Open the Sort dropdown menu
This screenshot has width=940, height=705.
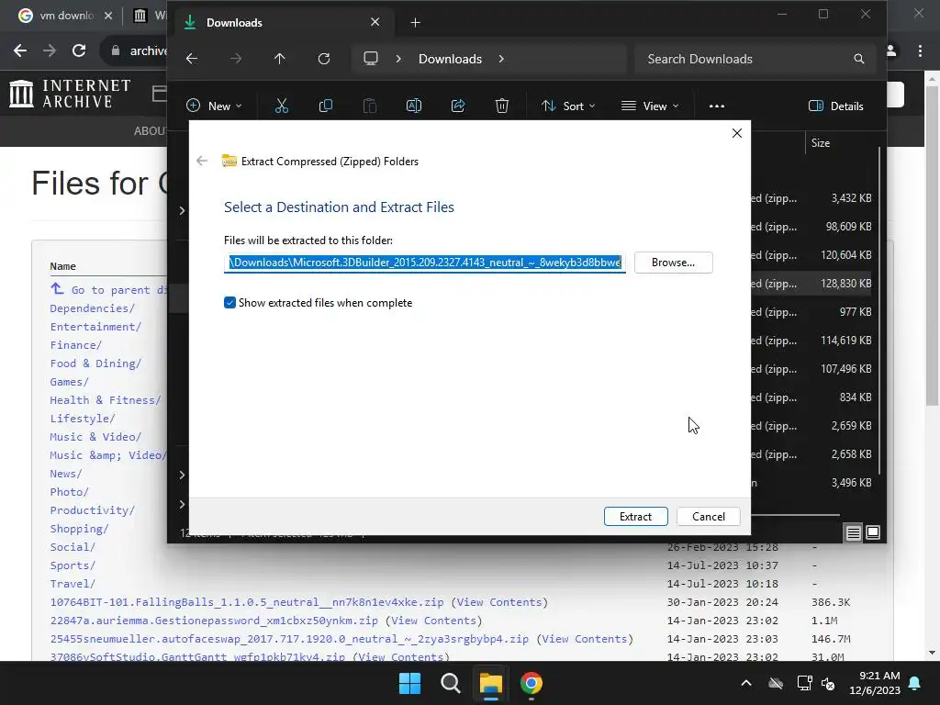(x=567, y=106)
